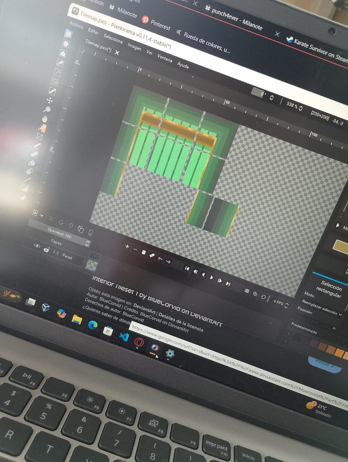The width and height of the screenshot is (348, 462).
Task: Open the Reemplazar selección dropdown
Action: click(322, 308)
